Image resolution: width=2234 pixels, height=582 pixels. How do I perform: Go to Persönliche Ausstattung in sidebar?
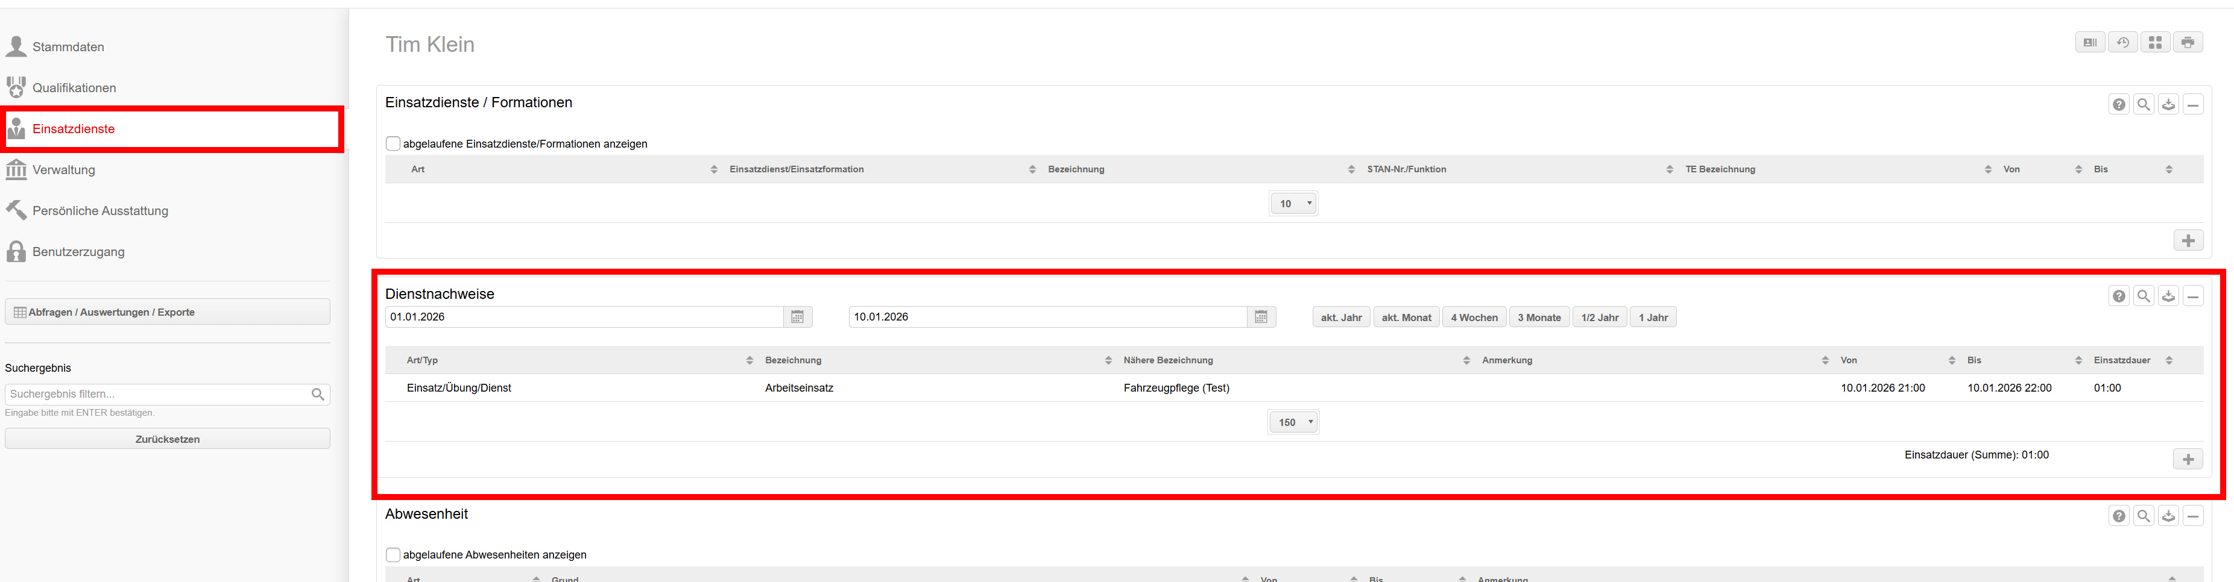tap(99, 210)
